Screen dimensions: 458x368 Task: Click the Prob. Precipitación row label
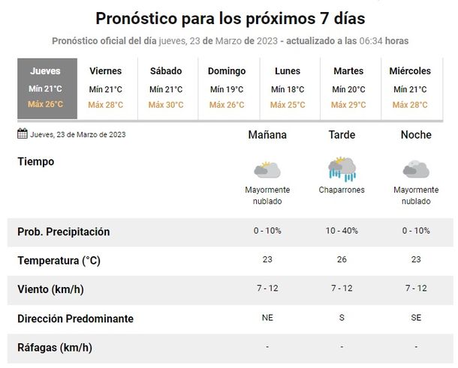[63, 232]
